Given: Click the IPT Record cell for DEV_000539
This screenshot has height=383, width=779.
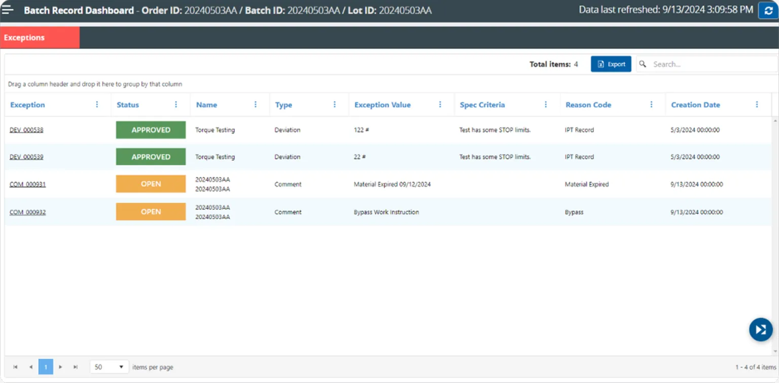Looking at the screenshot, I should 579,157.
